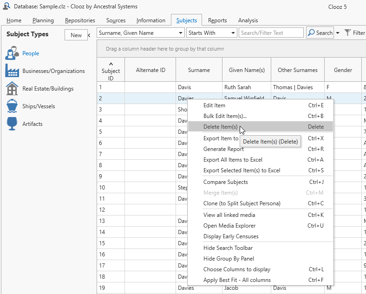
Task: Select the Real Estate/Buildings icon
Action: [x=13, y=89]
